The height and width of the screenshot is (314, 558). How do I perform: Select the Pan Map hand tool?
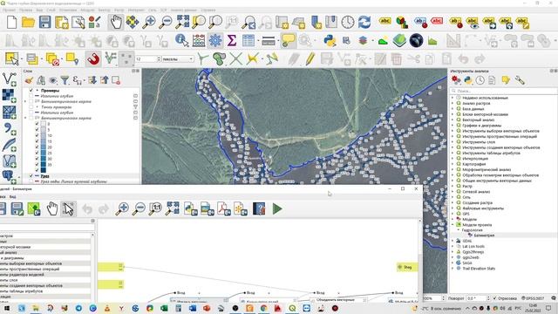tap(116, 22)
